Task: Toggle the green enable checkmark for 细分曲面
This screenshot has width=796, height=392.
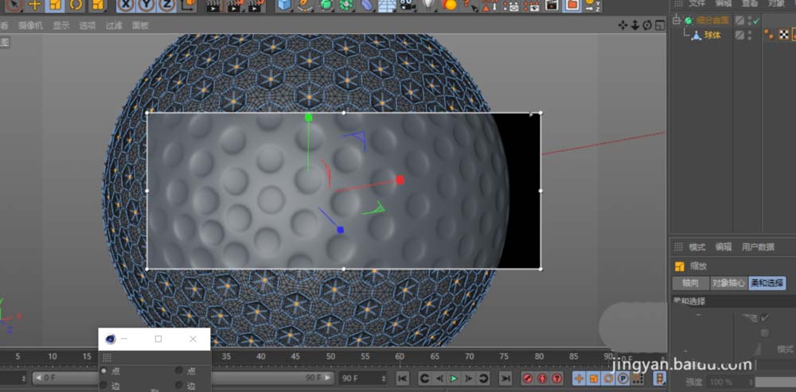Action: click(755, 21)
